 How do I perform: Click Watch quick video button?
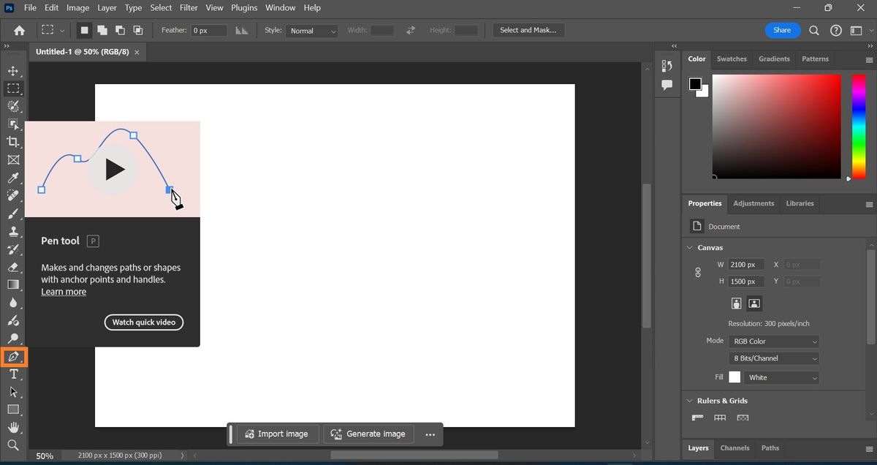pos(144,322)
